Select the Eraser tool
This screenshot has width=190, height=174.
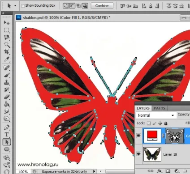pyautogui.click(x=6, y=97)
